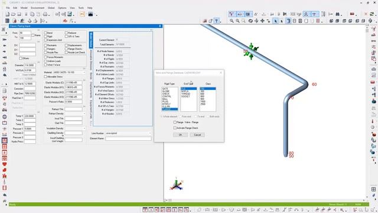Enable the Restraints checkbox
The width and height of the screenshot is (378, 213).
point(45,45)
